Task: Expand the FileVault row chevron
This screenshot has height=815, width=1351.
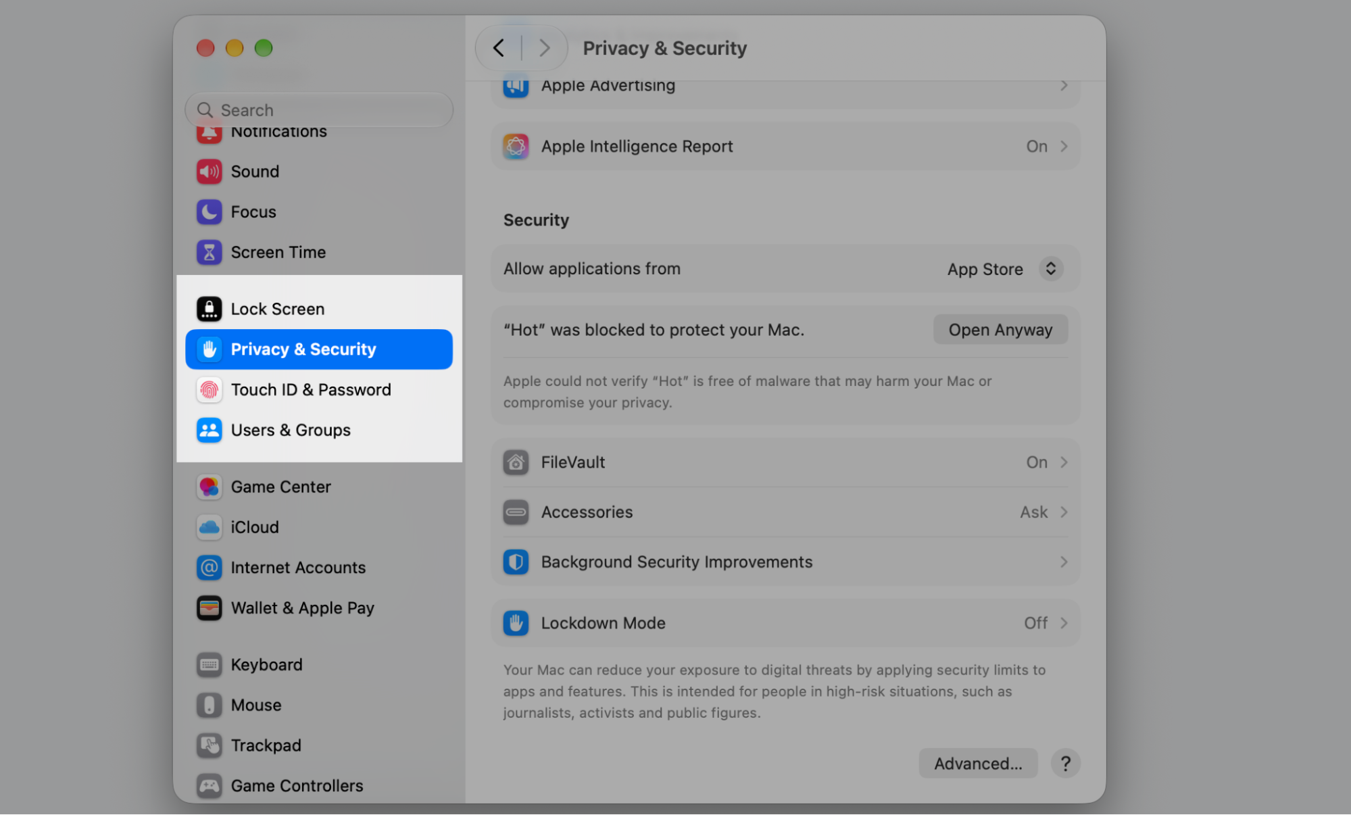Action: tap(1064, 462)
